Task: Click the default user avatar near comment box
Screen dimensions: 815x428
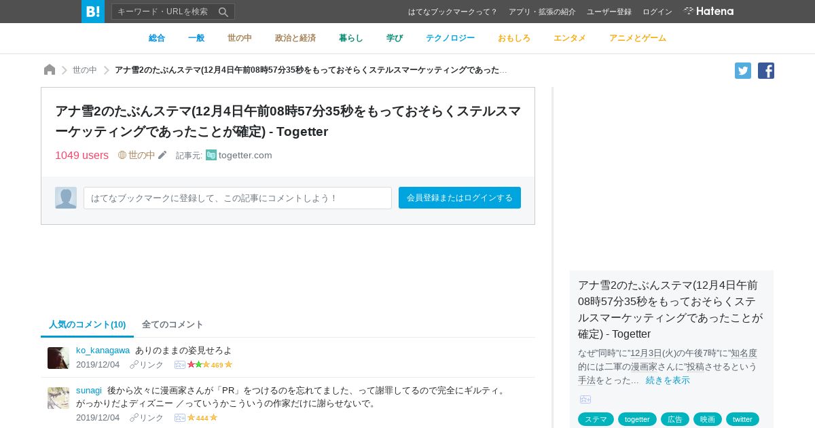Action: pos(66,198)
